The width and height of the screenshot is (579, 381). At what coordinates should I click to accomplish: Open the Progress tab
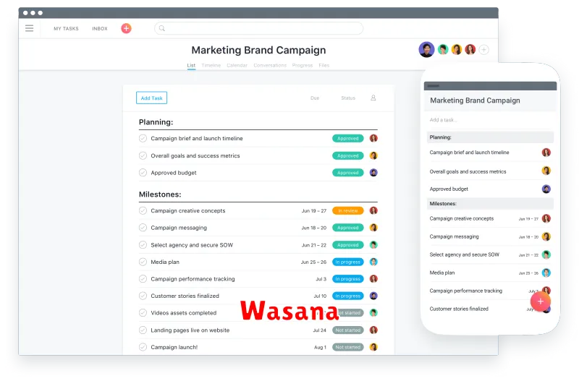(303, 65)
